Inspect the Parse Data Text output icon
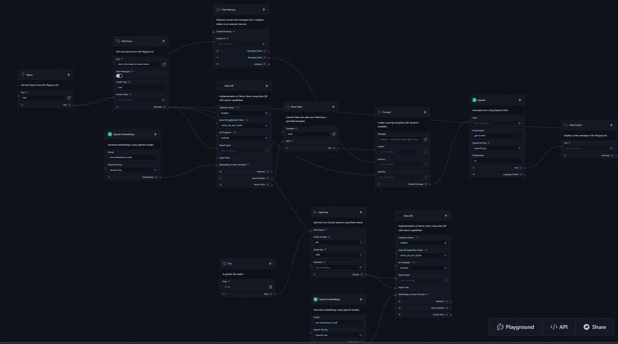618x344 pixels. [334, 148]
